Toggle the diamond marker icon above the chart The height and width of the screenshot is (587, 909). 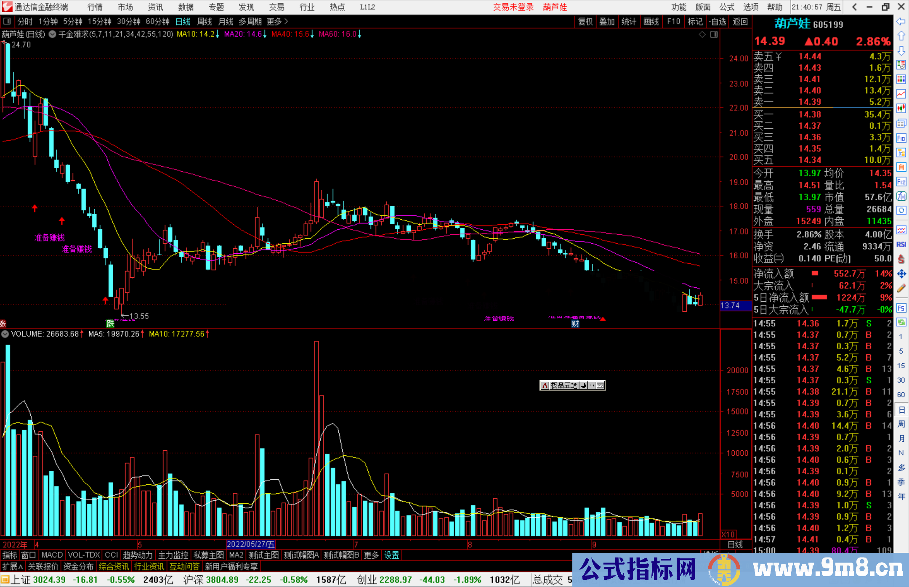point(702,35)
